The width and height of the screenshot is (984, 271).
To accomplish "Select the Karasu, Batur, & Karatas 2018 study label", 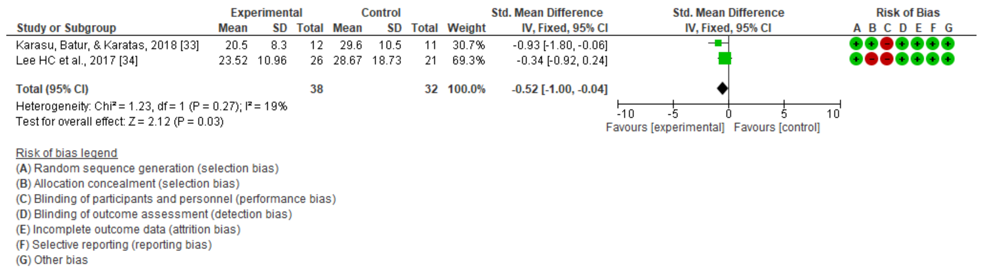I will 107,46.
